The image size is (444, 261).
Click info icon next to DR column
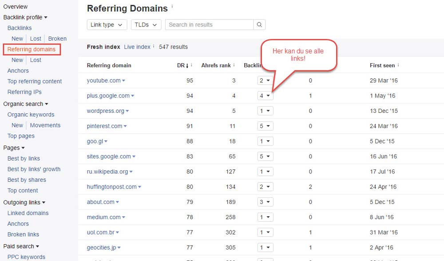coord(192,65)
